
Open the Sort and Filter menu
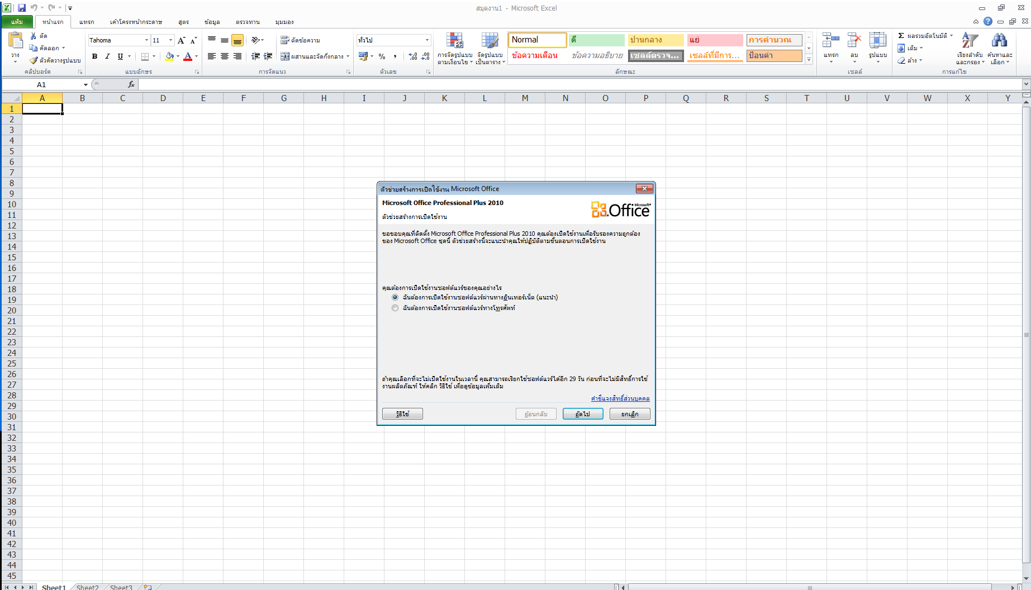coord(970,49)
